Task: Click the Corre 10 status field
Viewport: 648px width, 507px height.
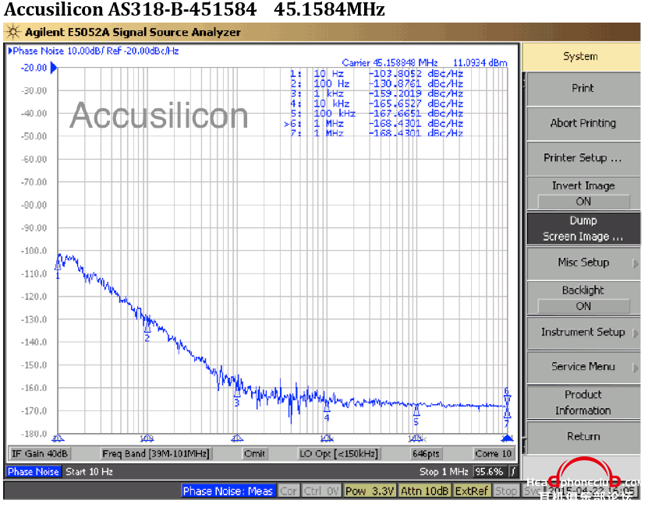Action: point(494,454)
